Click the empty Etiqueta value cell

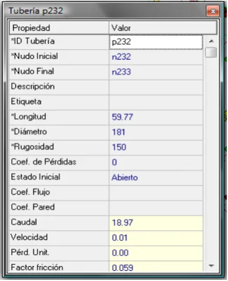pyautogui.click(x=156, y=102)
